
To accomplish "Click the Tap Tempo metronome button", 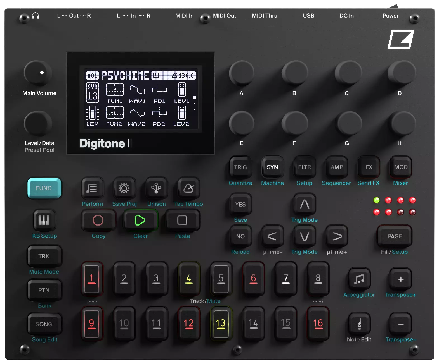I will pyautogui.click(x=188, y=188).
